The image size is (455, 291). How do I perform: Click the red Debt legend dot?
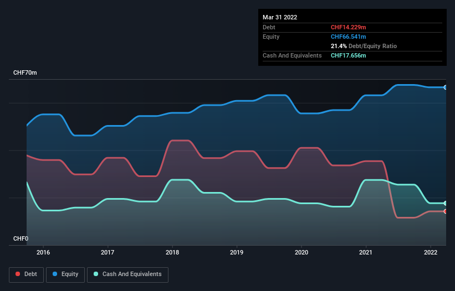pyautogui.click(x=18, y=274)
